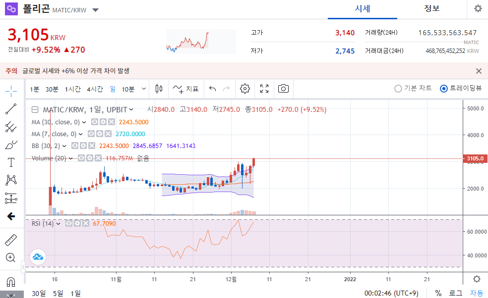Undo the last chart action
This screenshot has height=298, width=488.
pos(213,89)
